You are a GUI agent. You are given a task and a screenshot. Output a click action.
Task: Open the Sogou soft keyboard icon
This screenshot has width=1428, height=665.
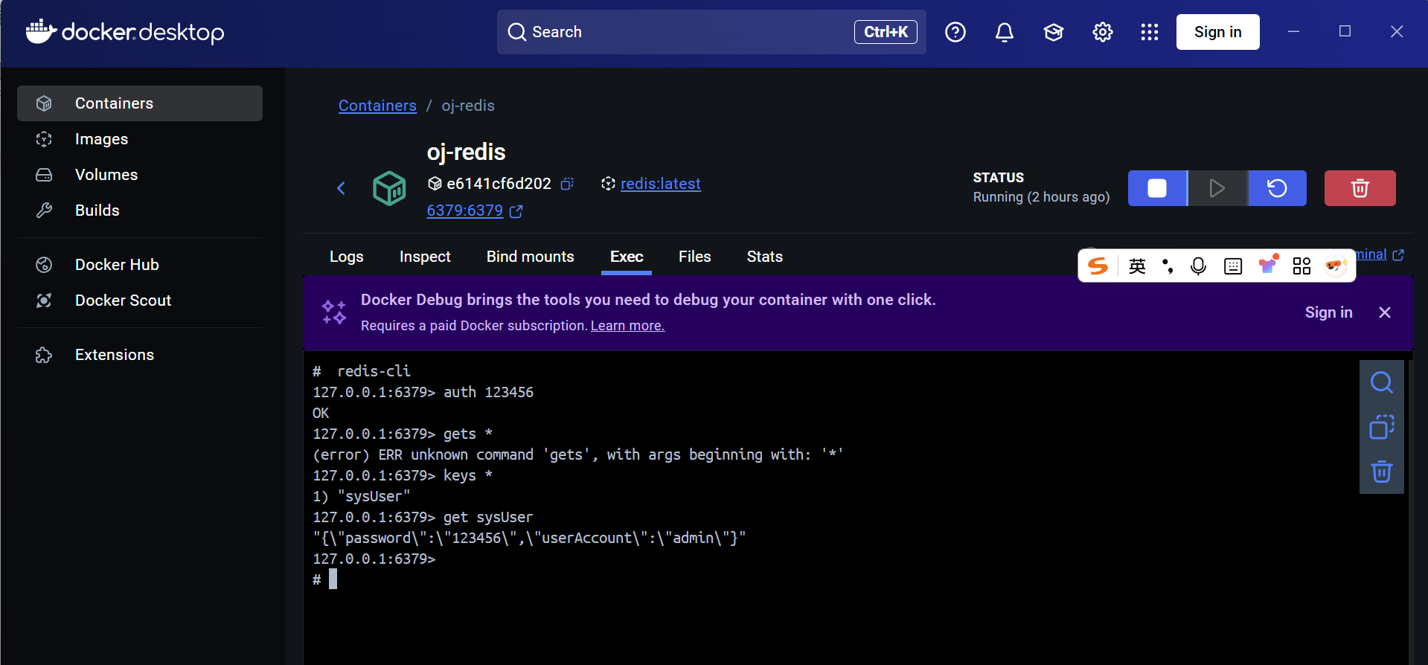point(1233,266)
